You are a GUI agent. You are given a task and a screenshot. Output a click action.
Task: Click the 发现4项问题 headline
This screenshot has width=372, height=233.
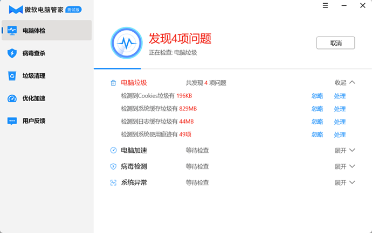click(x=180, y=38)
